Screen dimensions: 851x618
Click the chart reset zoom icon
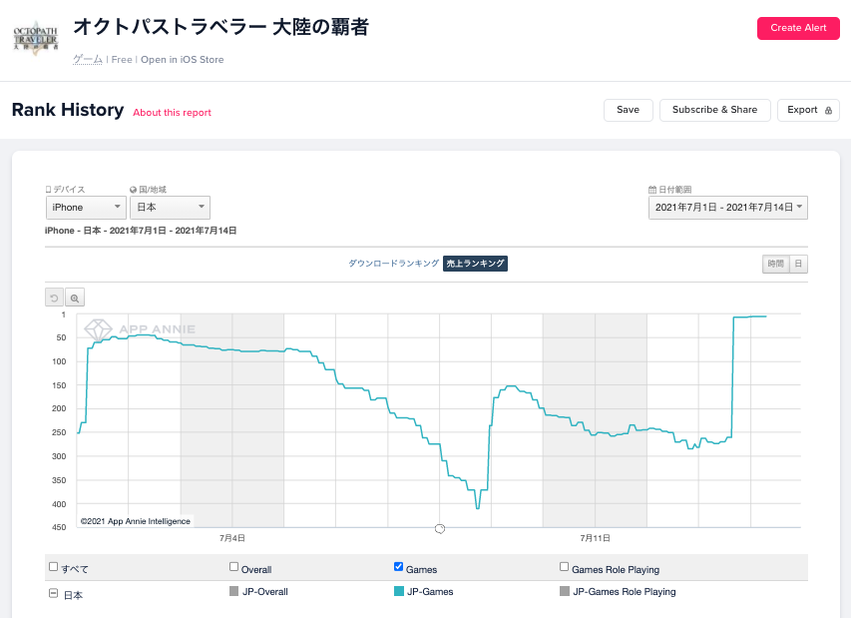[x=54, y=298]
